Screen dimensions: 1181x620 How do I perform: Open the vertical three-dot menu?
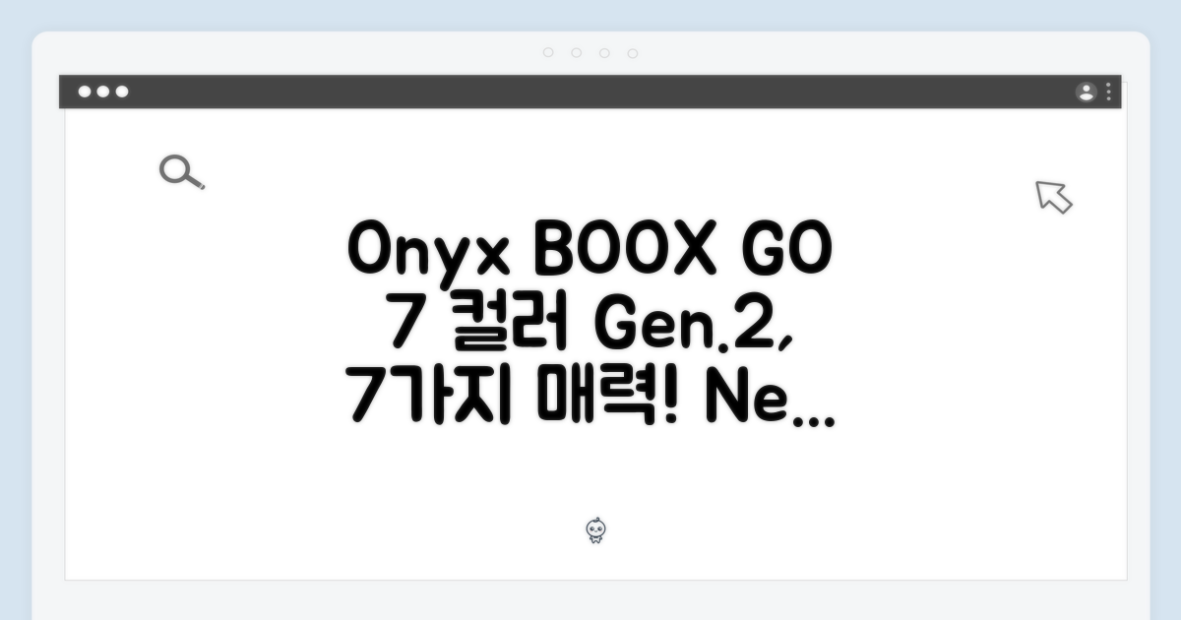pos(1109,93)
